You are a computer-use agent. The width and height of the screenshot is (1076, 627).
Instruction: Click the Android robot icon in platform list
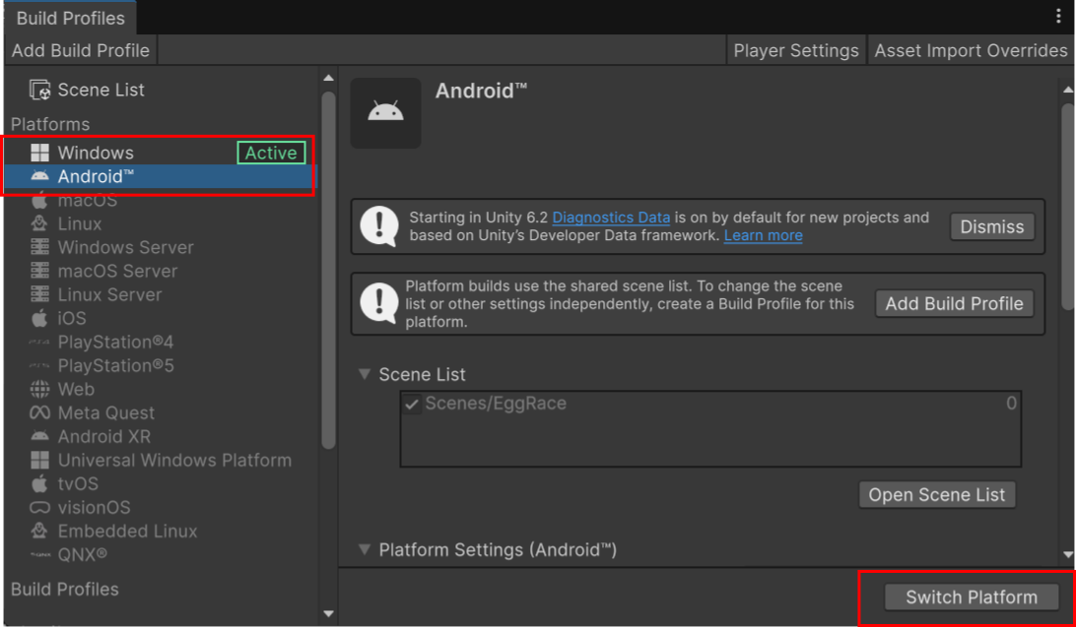[x=39, y=177]
